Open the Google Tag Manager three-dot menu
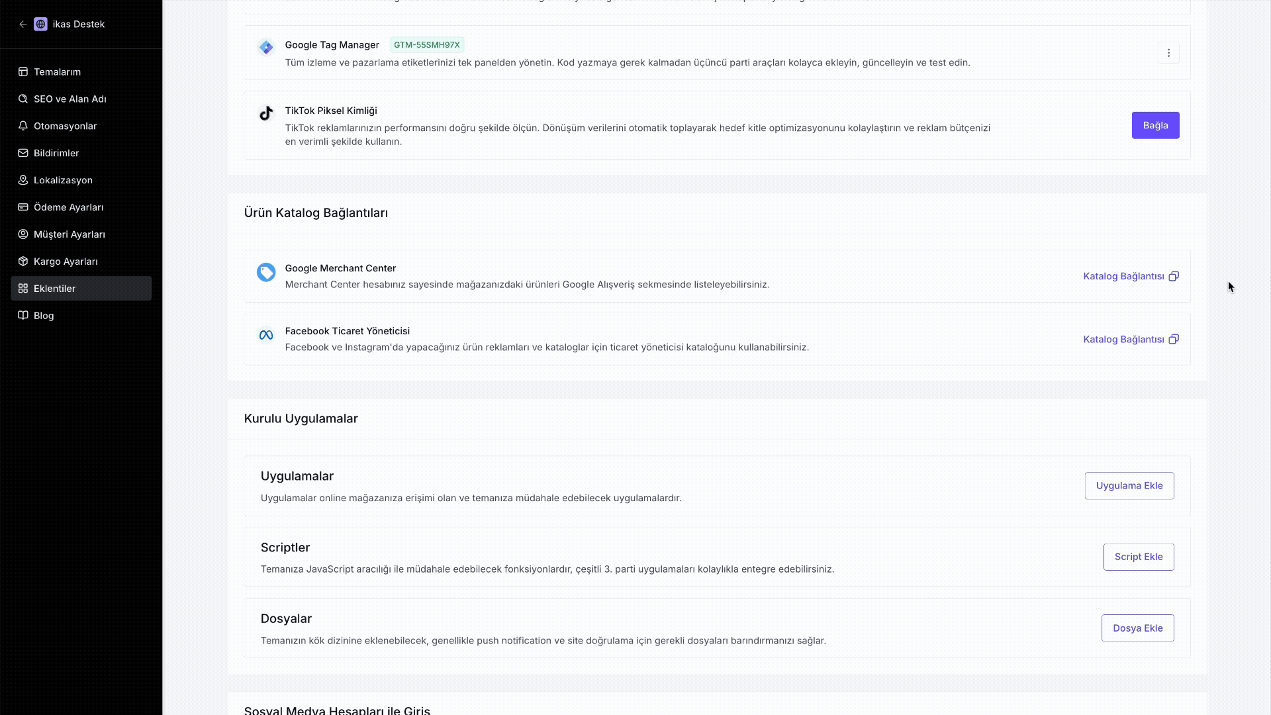Viewport: 1271px width, 715px height. pos(1168,53)
